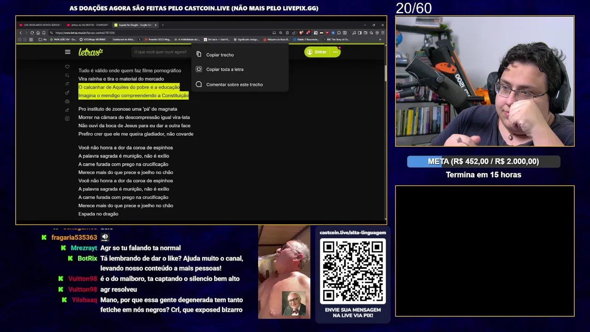Image resolution: width=590 pixels, height=332 pixels.
Task: Close the Espada No Dragão tab
Action: click(155, 25)
